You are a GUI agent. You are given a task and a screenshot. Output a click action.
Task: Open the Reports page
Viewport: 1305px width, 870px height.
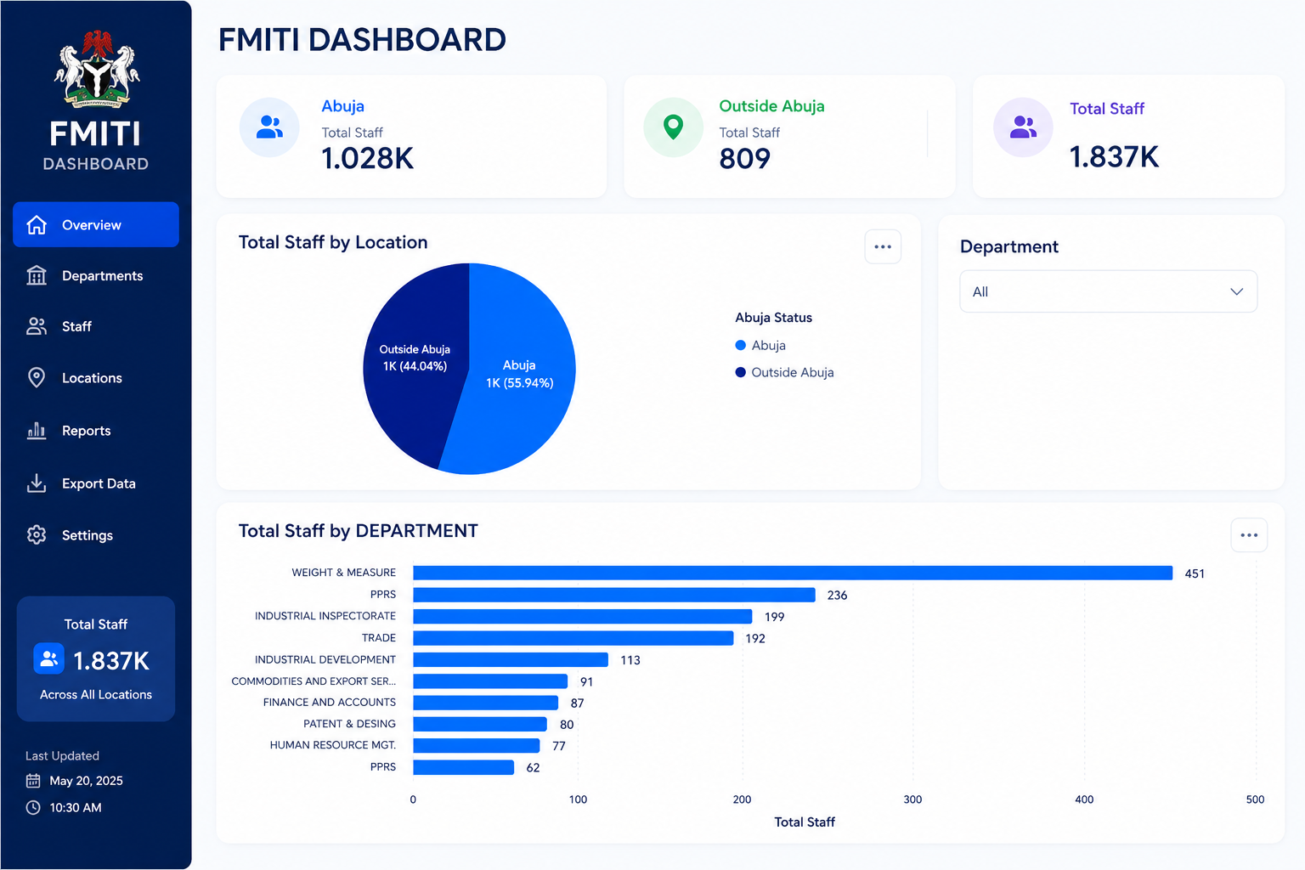96,430
